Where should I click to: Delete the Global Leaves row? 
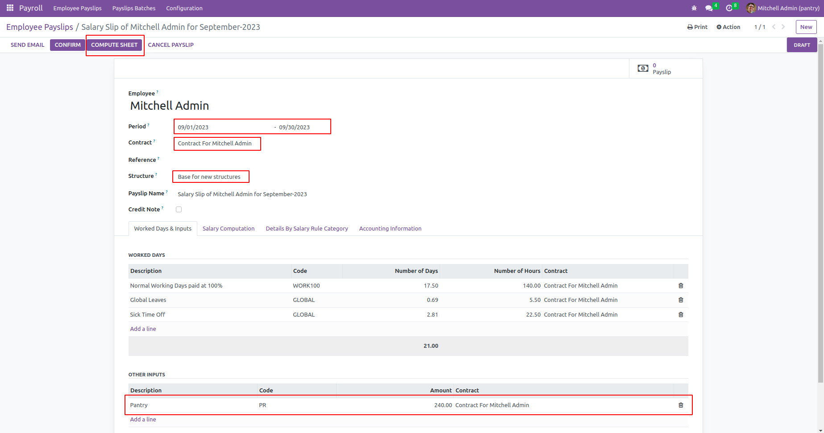pos(681,300)
